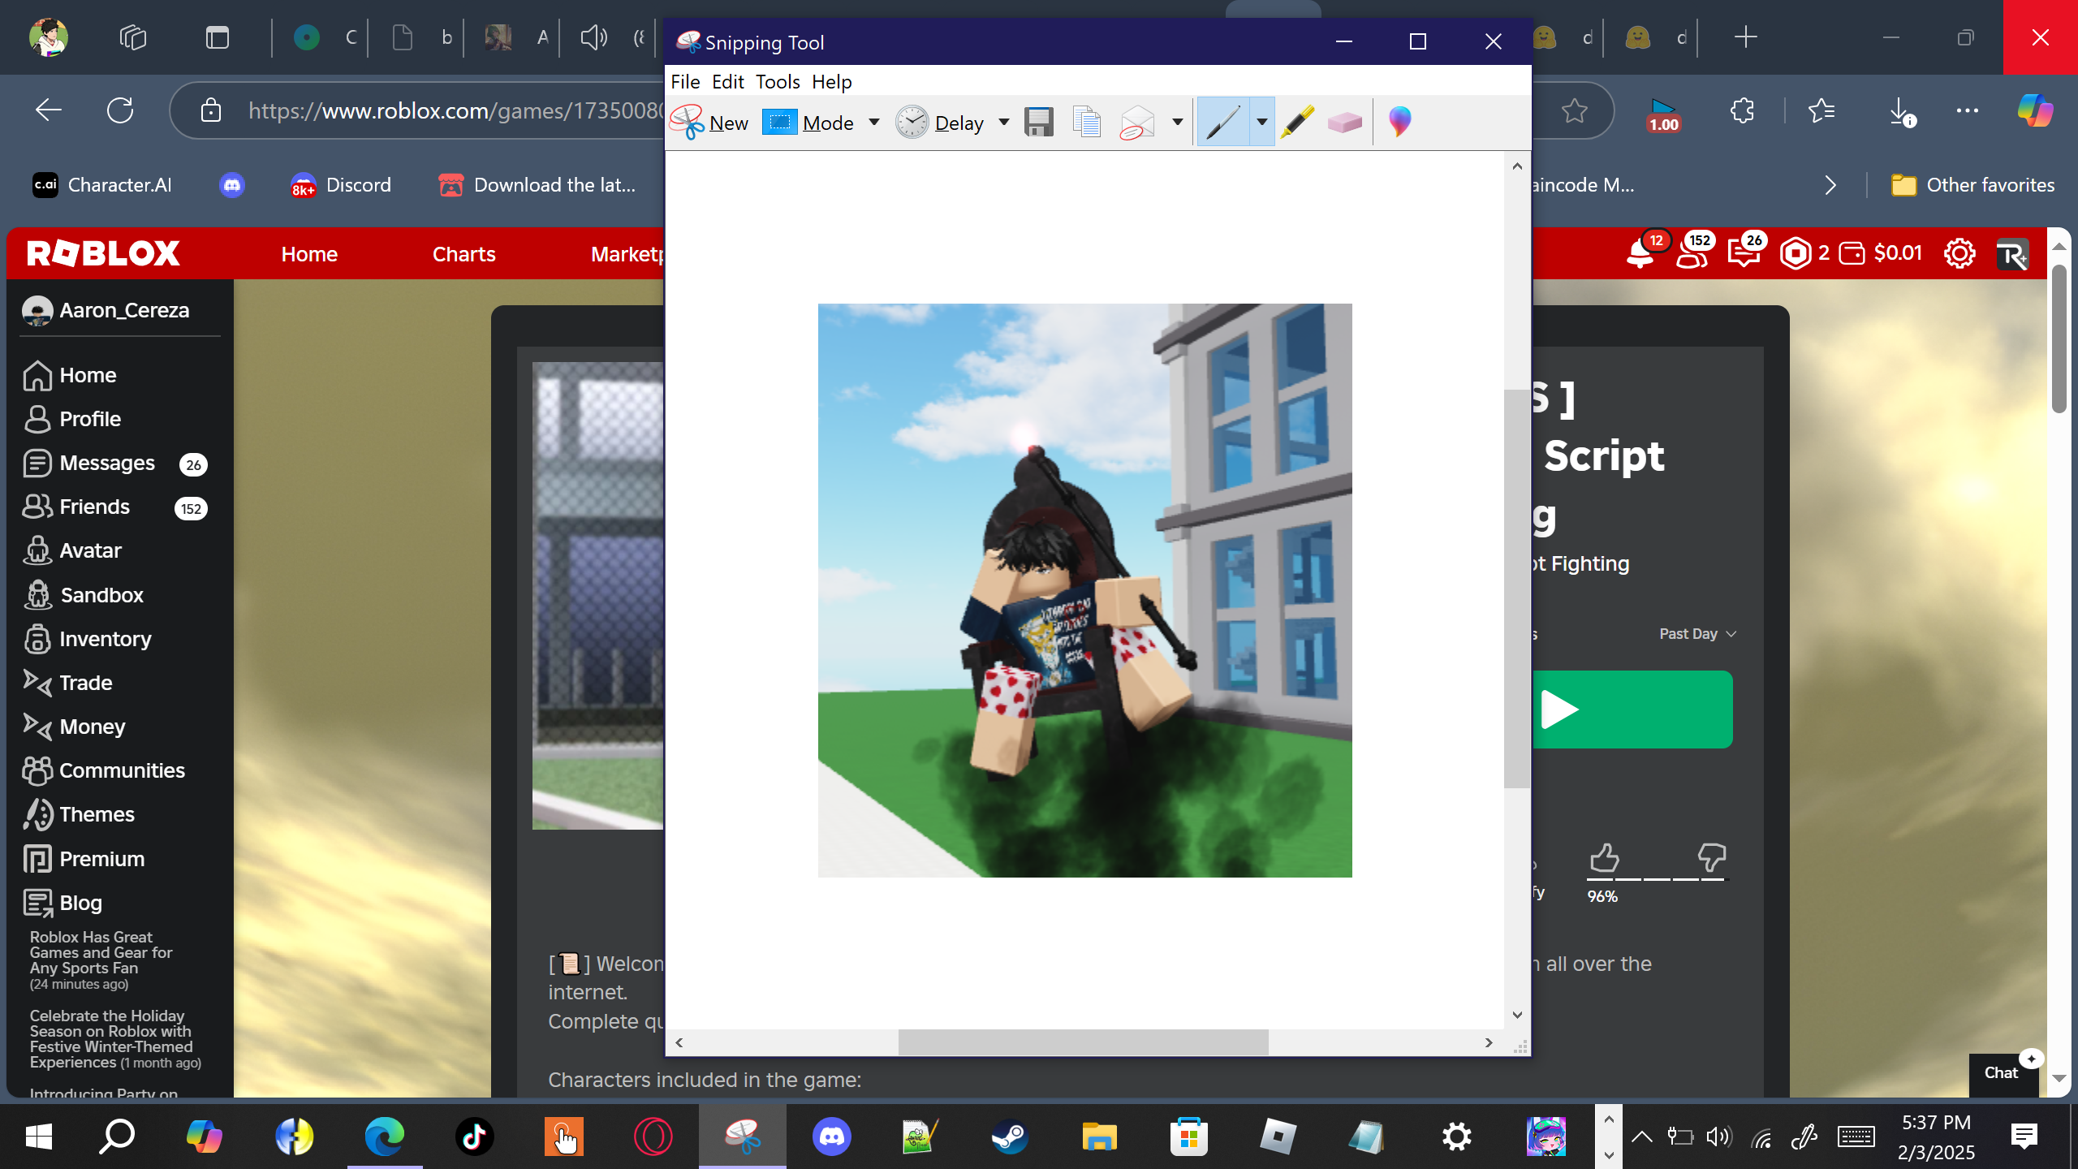
Task: Open Trade in Roblox sidebar
Action: pyautogui.click(x=67, y=683)
